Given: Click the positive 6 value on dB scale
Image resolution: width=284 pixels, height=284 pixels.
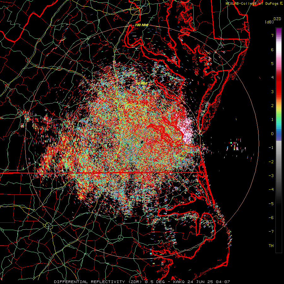Looking at the screenshot, I should tap(272, 50).
